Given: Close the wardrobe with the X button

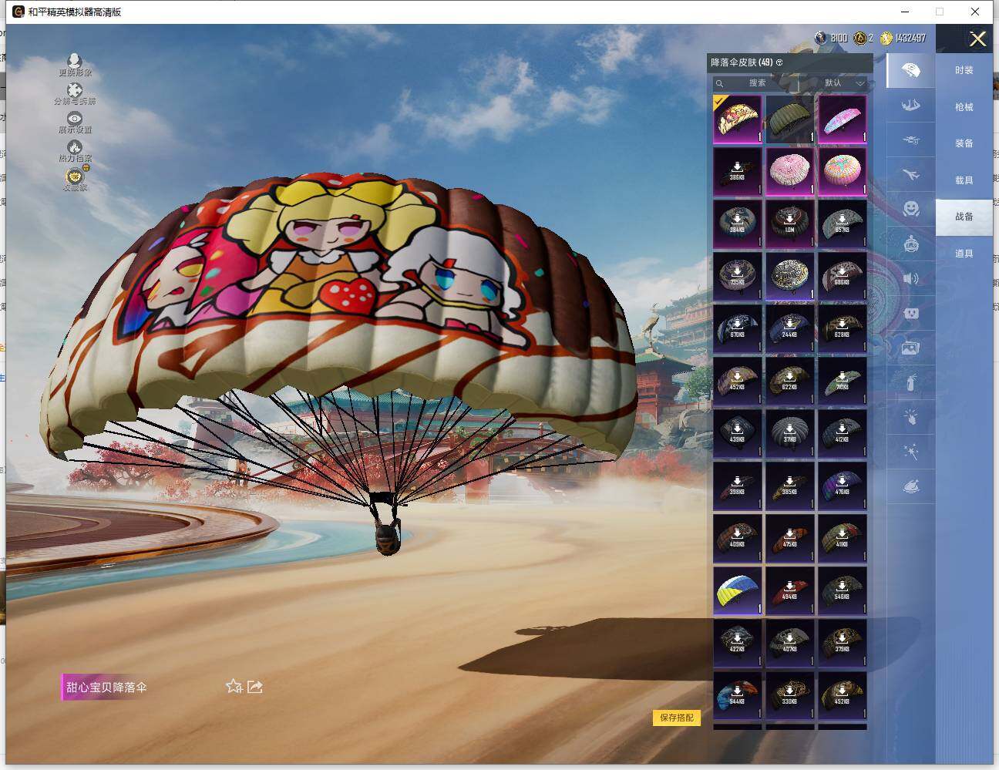Looking at the screenshot, I should (977, 39).
